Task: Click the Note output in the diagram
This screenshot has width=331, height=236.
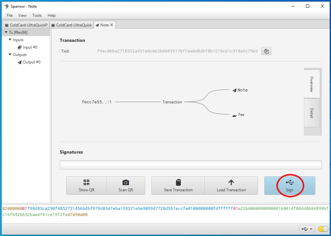Action: pos(240,90)
